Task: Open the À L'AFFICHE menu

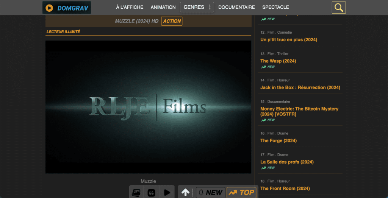Action: (x=130, y=7)
